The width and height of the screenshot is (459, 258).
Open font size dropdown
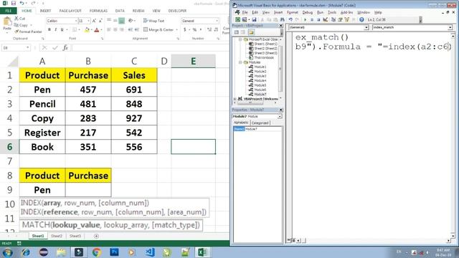click(88, 21)
